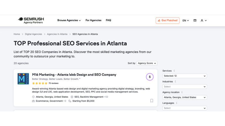Click the agency score 5 badge
This screenshot has height=126, width=225.
pyautogui.click(x=150, y=77)
